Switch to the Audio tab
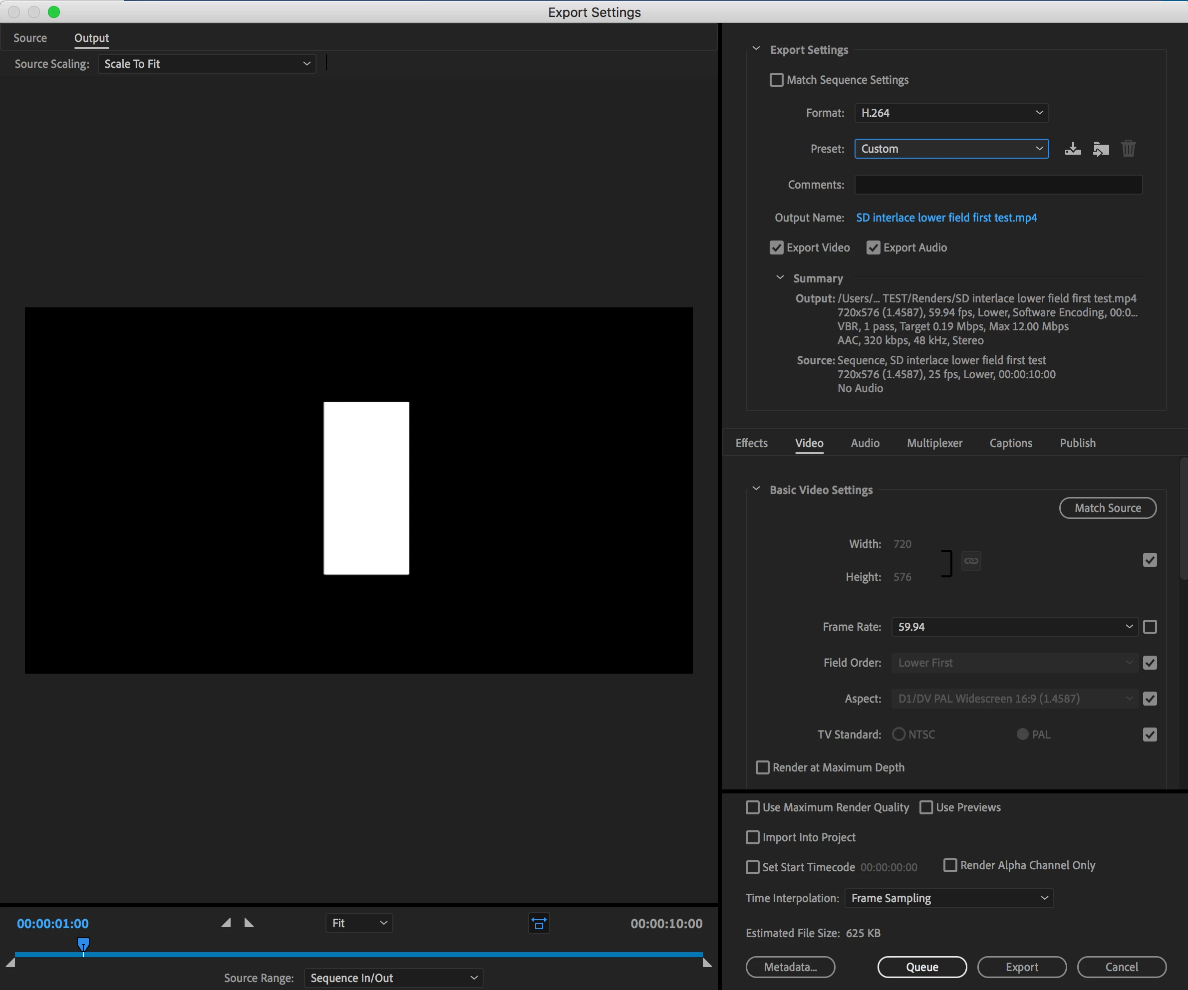The height and width of the screenshot is (990, 1188). [865, 443]
